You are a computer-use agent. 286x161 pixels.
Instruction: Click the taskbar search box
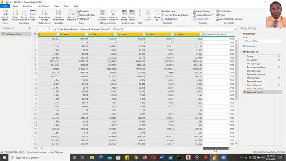pos(39,157)
